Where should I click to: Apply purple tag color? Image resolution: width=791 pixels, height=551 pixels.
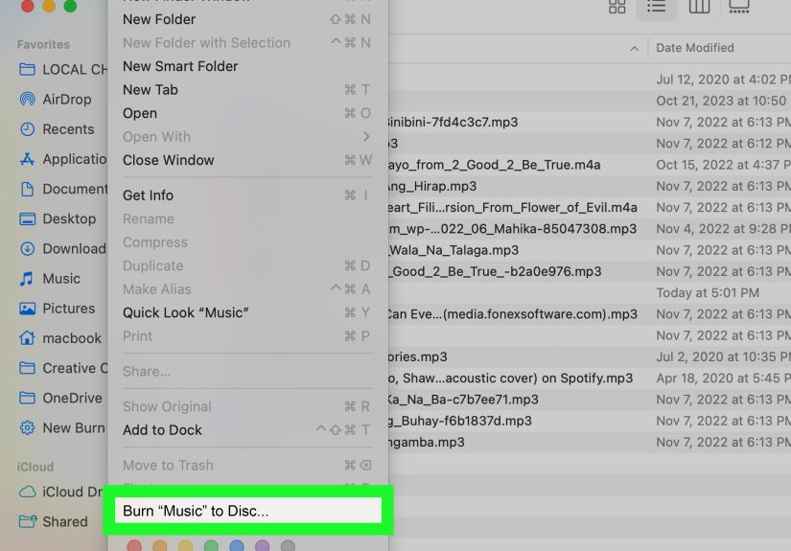pos(263,546)
